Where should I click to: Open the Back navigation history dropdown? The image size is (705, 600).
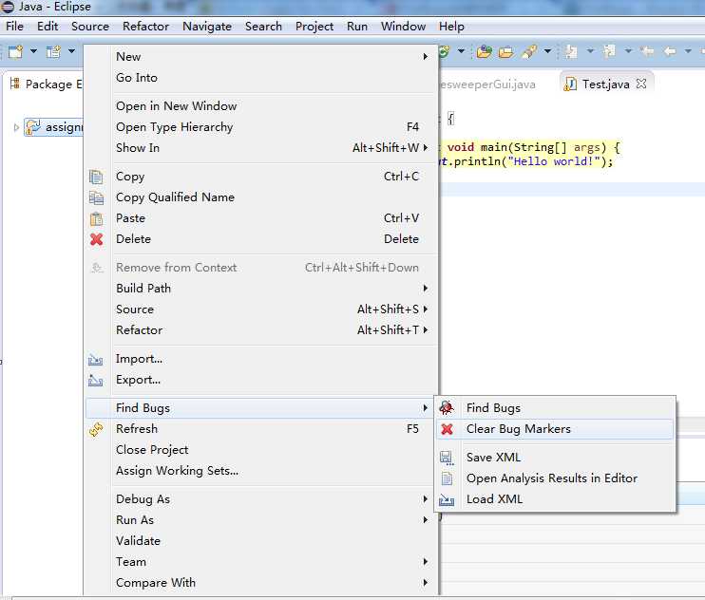(688, 51)
